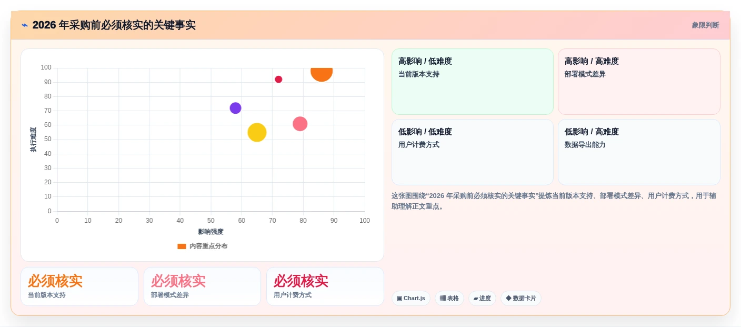Select the 表格 tag chip
This screenshot has width=741, height=327.
pyautogui.click(x=449, y=299)
